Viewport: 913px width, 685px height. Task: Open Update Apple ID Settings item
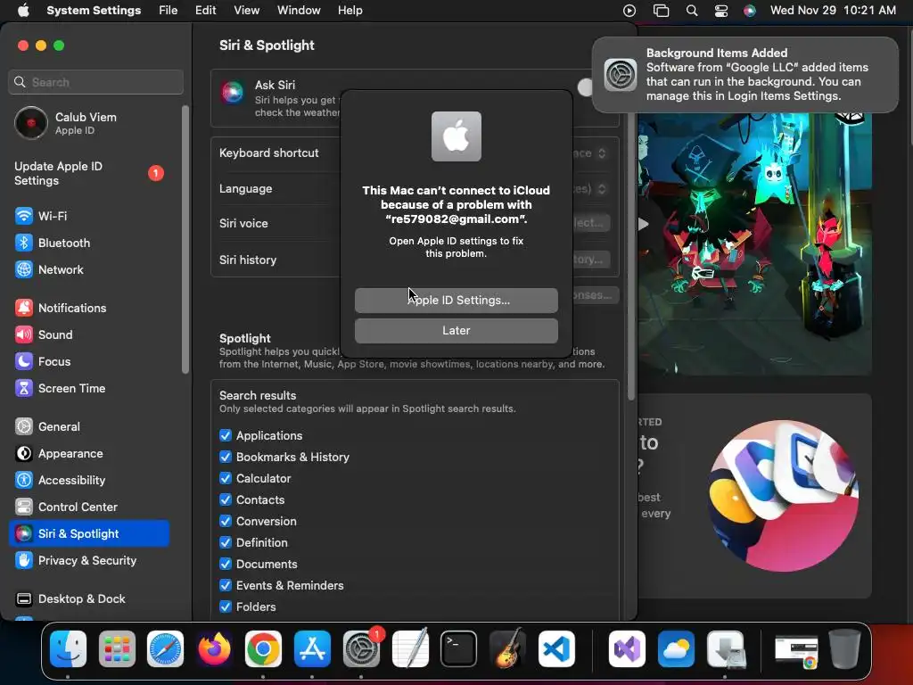point(88,174)
